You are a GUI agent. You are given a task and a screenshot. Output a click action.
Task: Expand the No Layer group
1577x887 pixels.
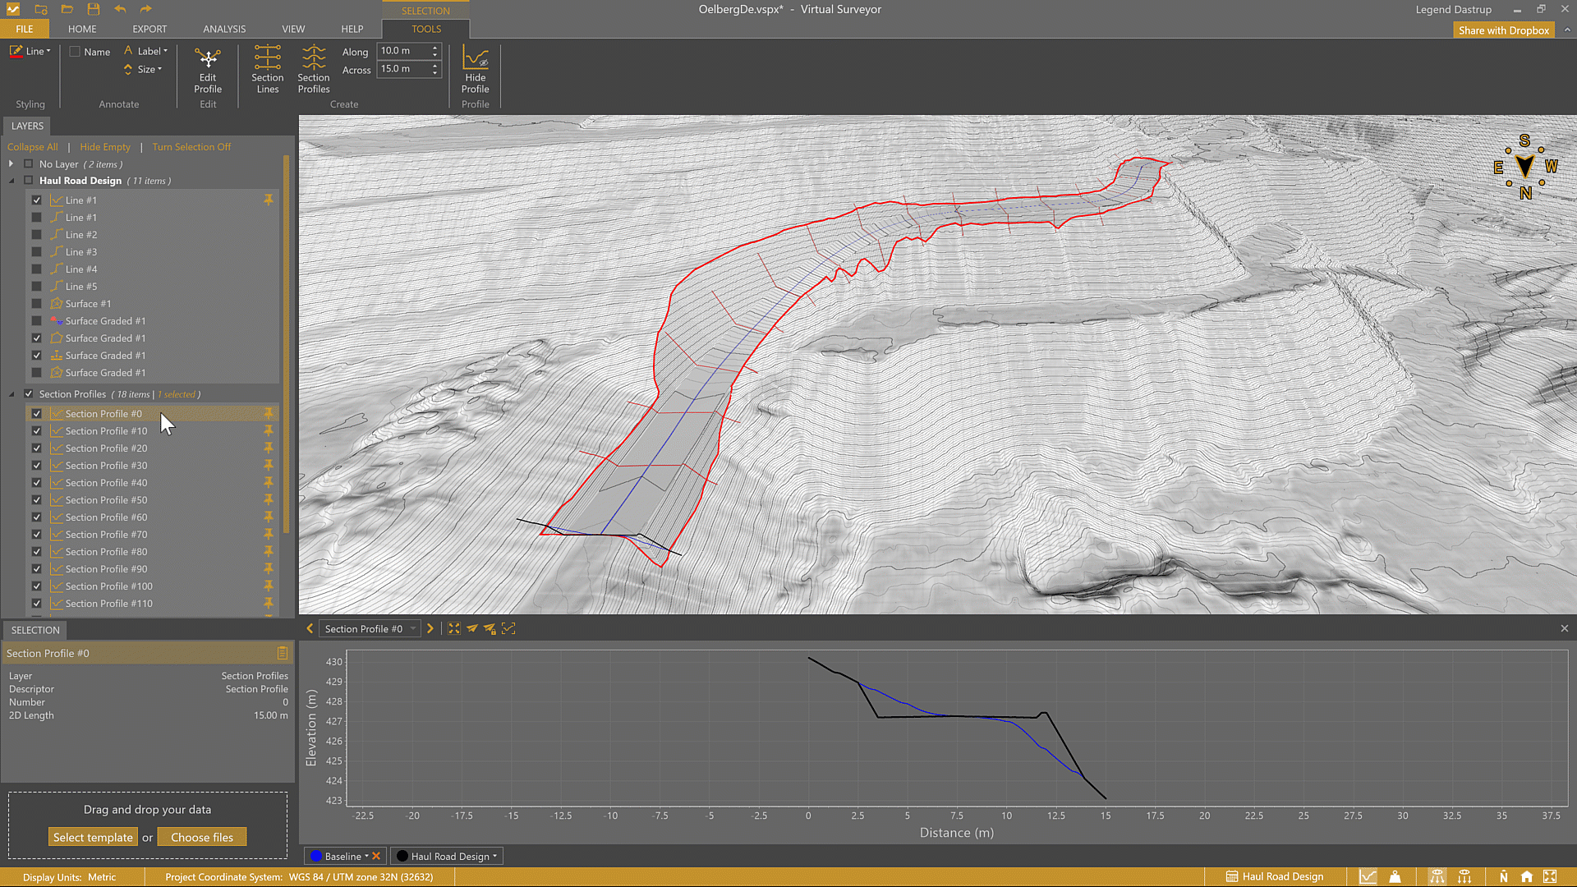point(11,164)
